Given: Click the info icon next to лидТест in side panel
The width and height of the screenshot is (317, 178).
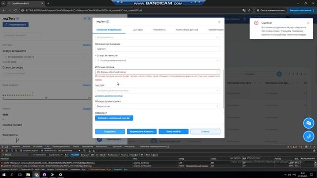Looking at the screenshot, I should [x=18, y=18].
